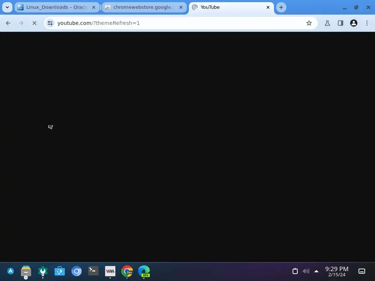375x281 pixels.
Task: Bookmark this page with the star
Action: point(309,23)
